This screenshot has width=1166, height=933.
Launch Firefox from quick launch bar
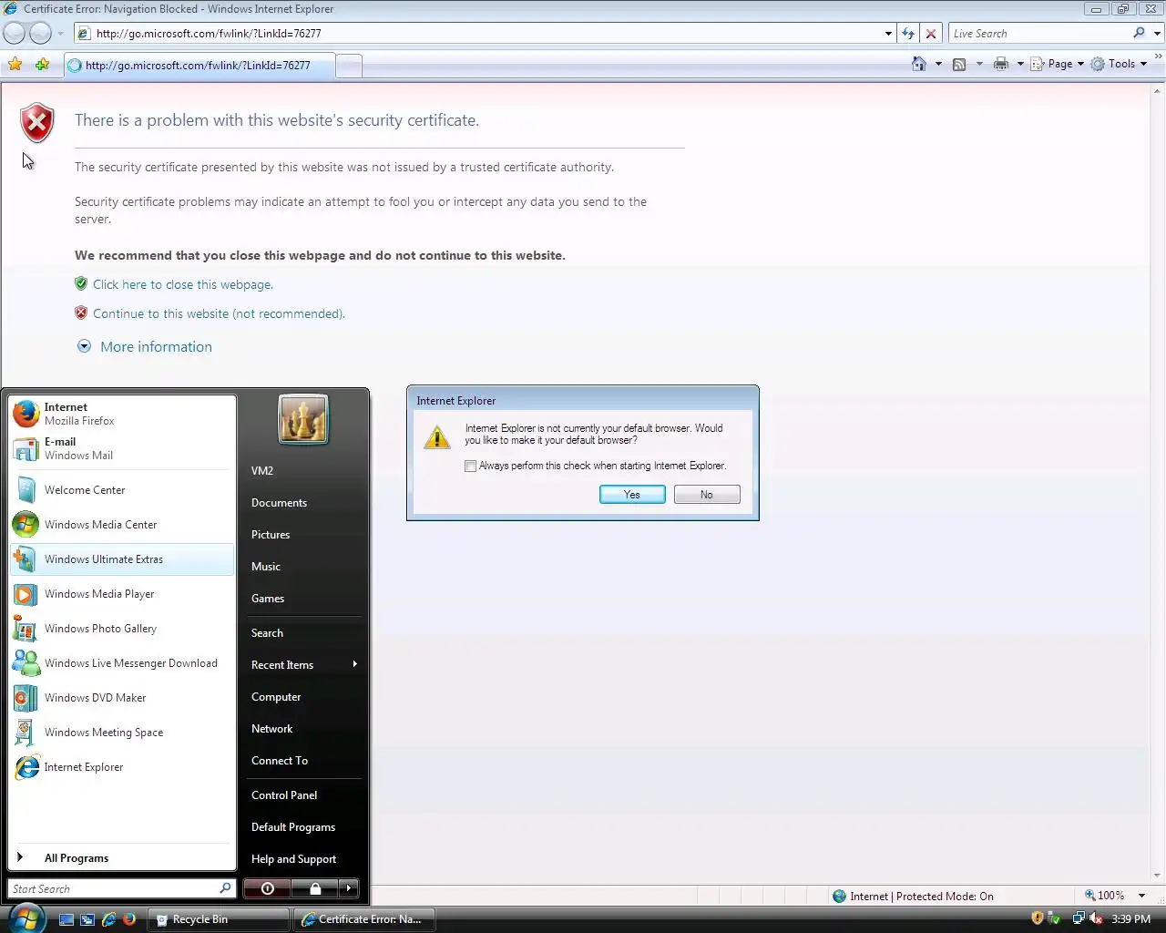click(x=129, y=919)
